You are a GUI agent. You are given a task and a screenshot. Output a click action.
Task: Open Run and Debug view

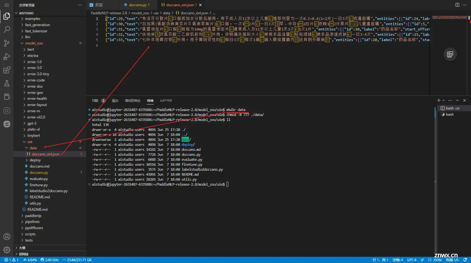click(x=7, y=57)
